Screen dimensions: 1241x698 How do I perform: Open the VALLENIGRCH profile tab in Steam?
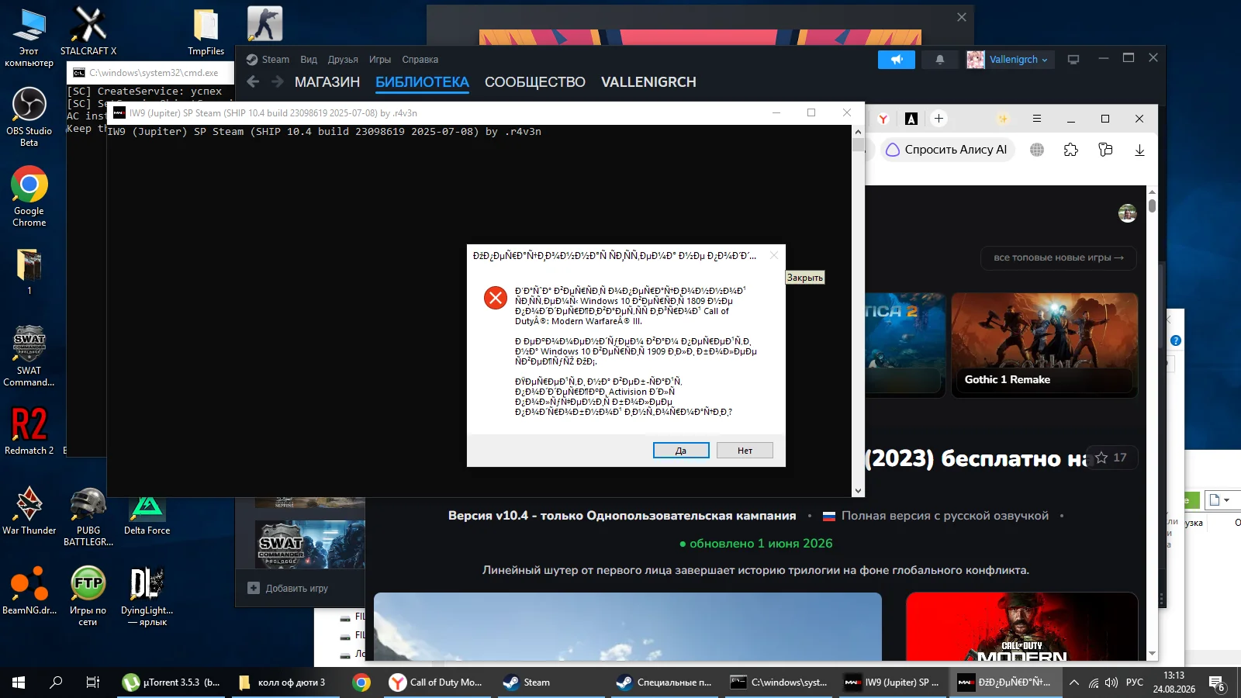pos(648,82)
